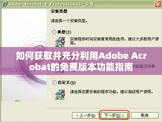162x122 pixels.
Task: Click the text 请选择一个安装类型。
Action: pyautogui.click(x=69, y=21)
